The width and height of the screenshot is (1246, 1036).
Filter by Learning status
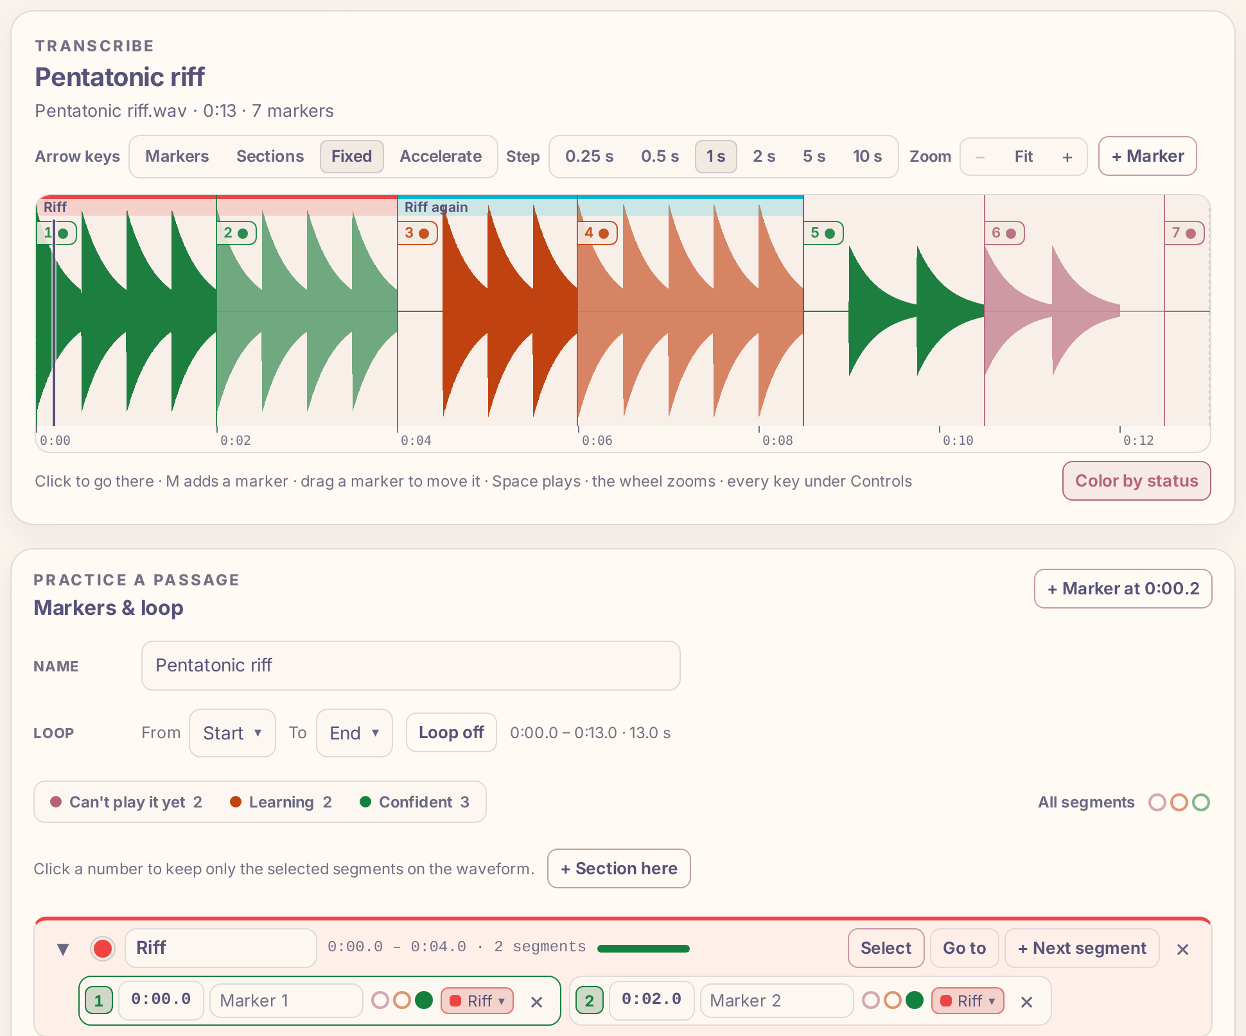point(281,802)
